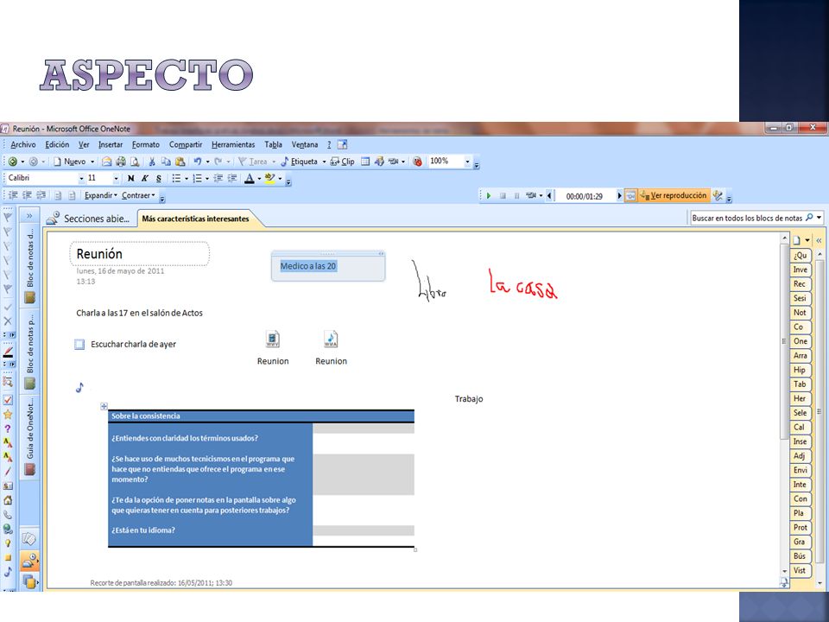Open the Etiqueta dropdown

[x=324, y=162]
